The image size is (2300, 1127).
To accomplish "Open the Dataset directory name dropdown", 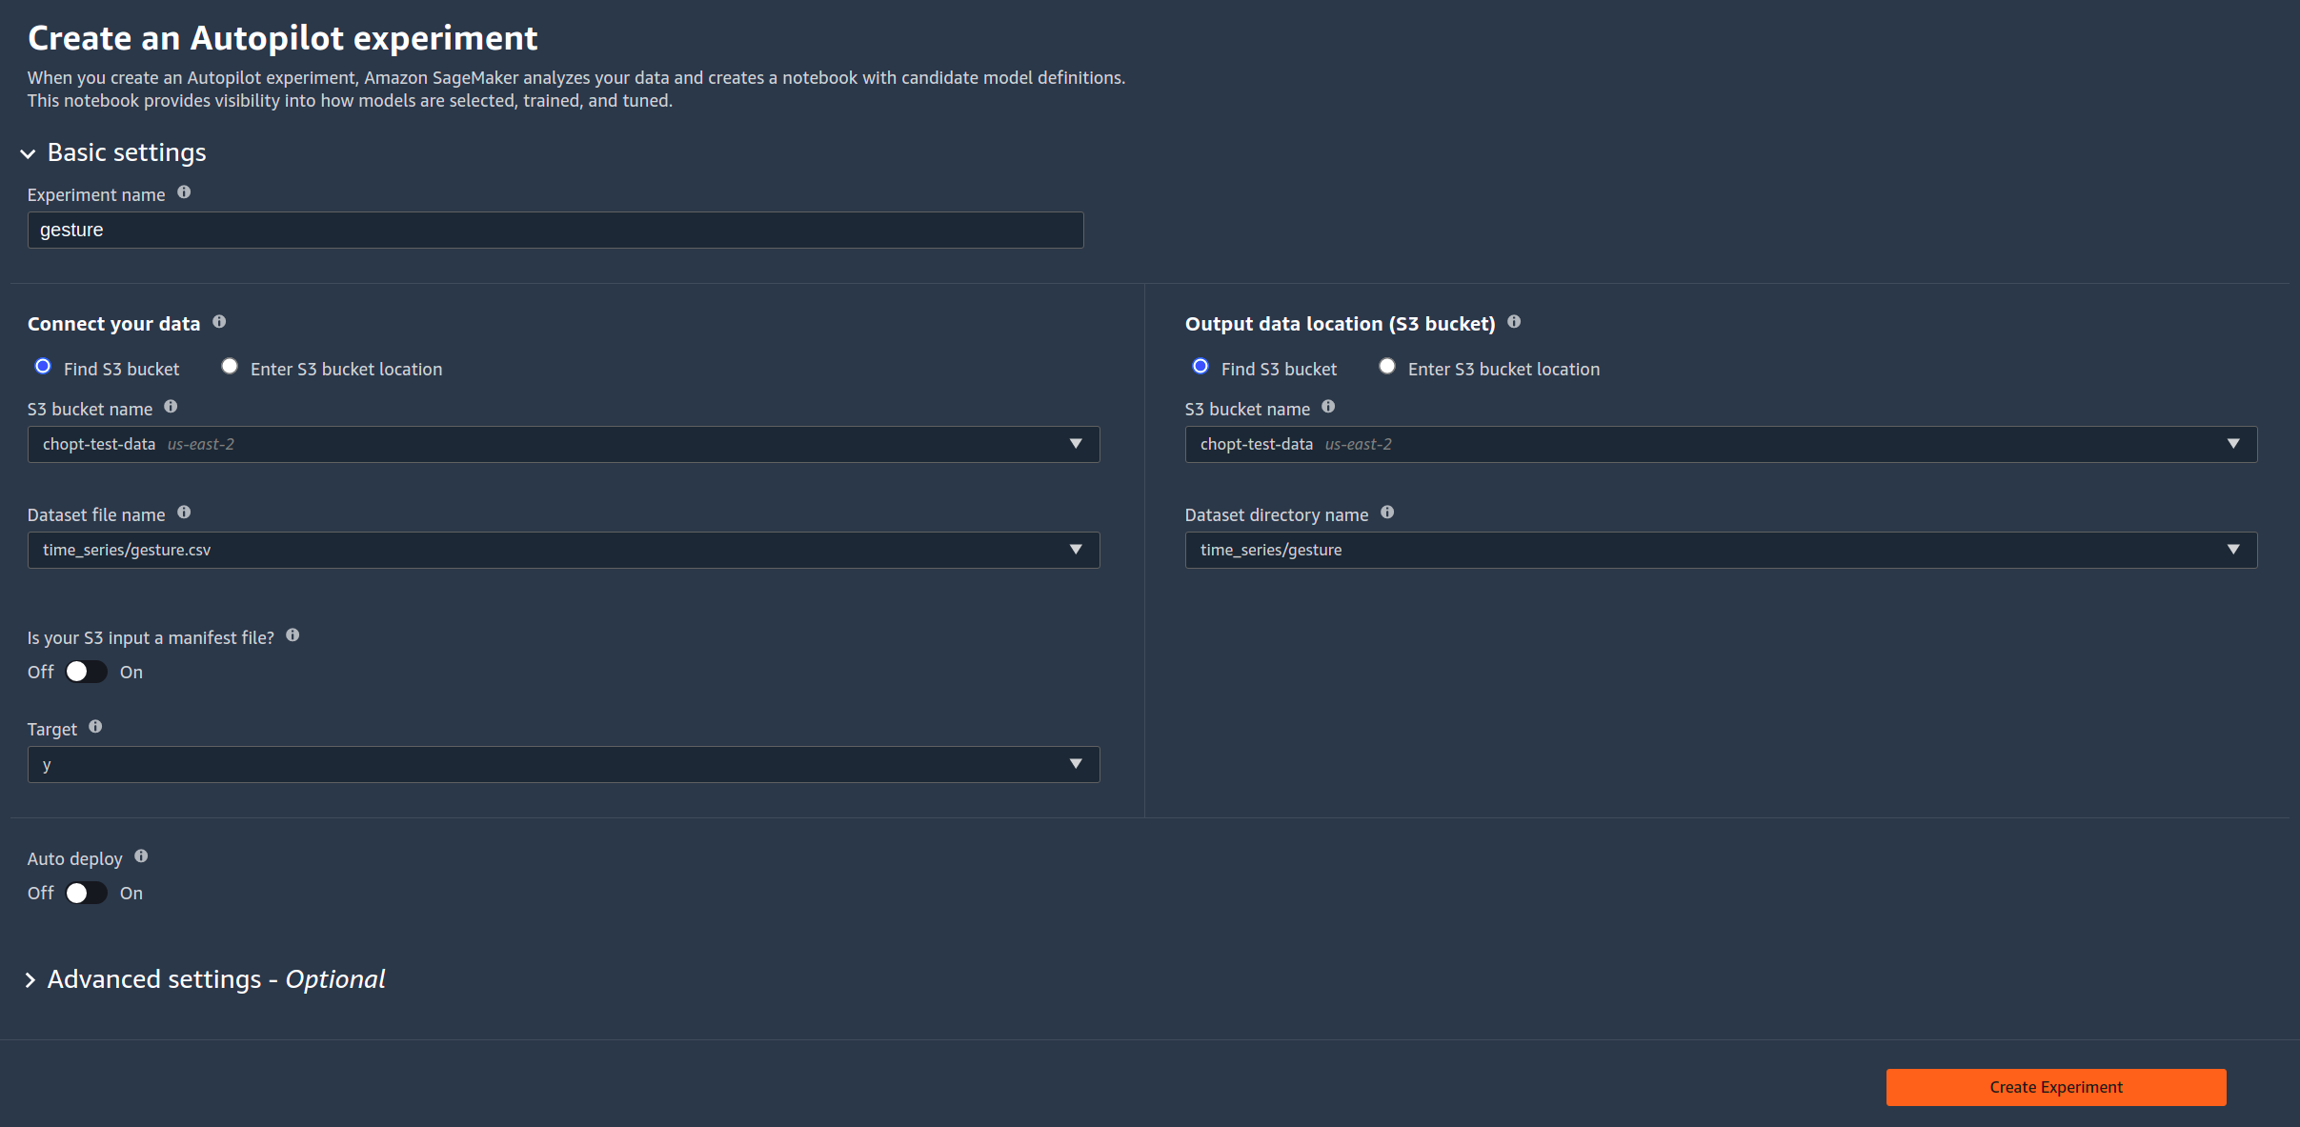I will tap(1720, 550).
